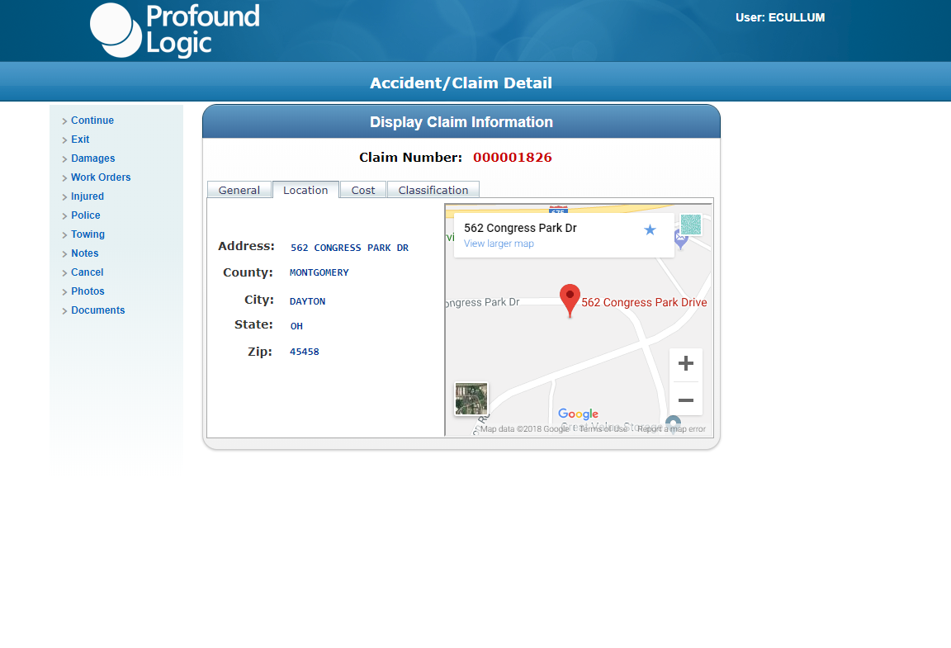This screenshot has height=648, width=951.
Task: Open the Classification tab
Action: coord(433,190)
